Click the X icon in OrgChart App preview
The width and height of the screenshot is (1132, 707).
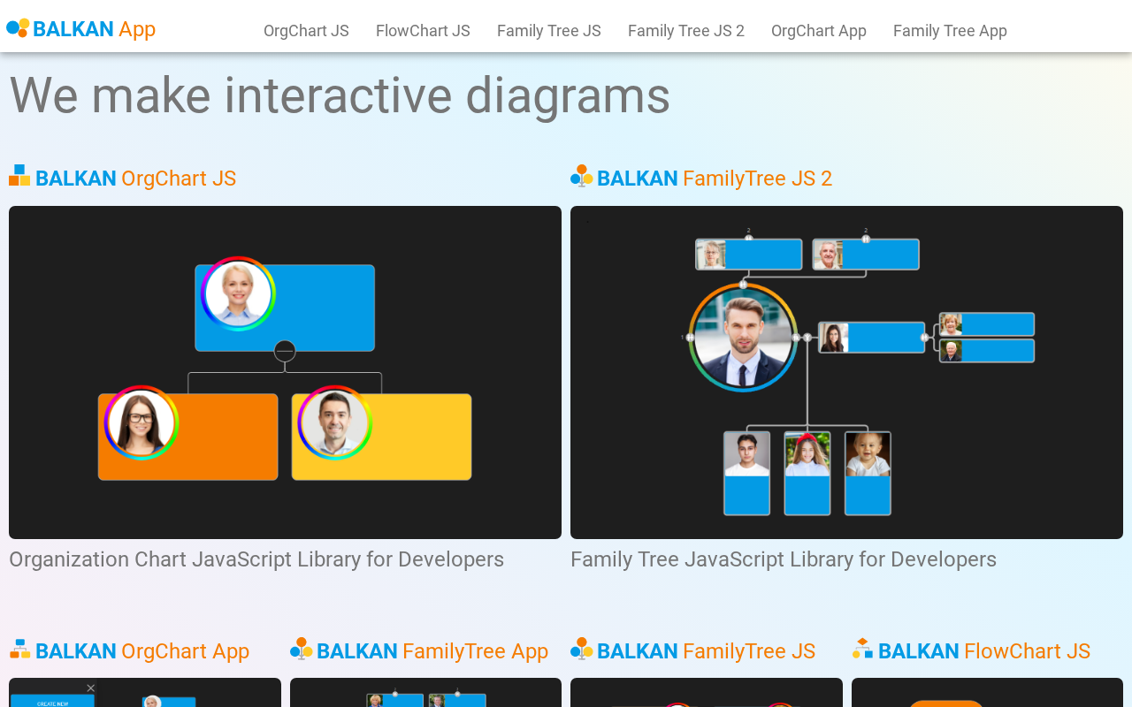point(90,688)
